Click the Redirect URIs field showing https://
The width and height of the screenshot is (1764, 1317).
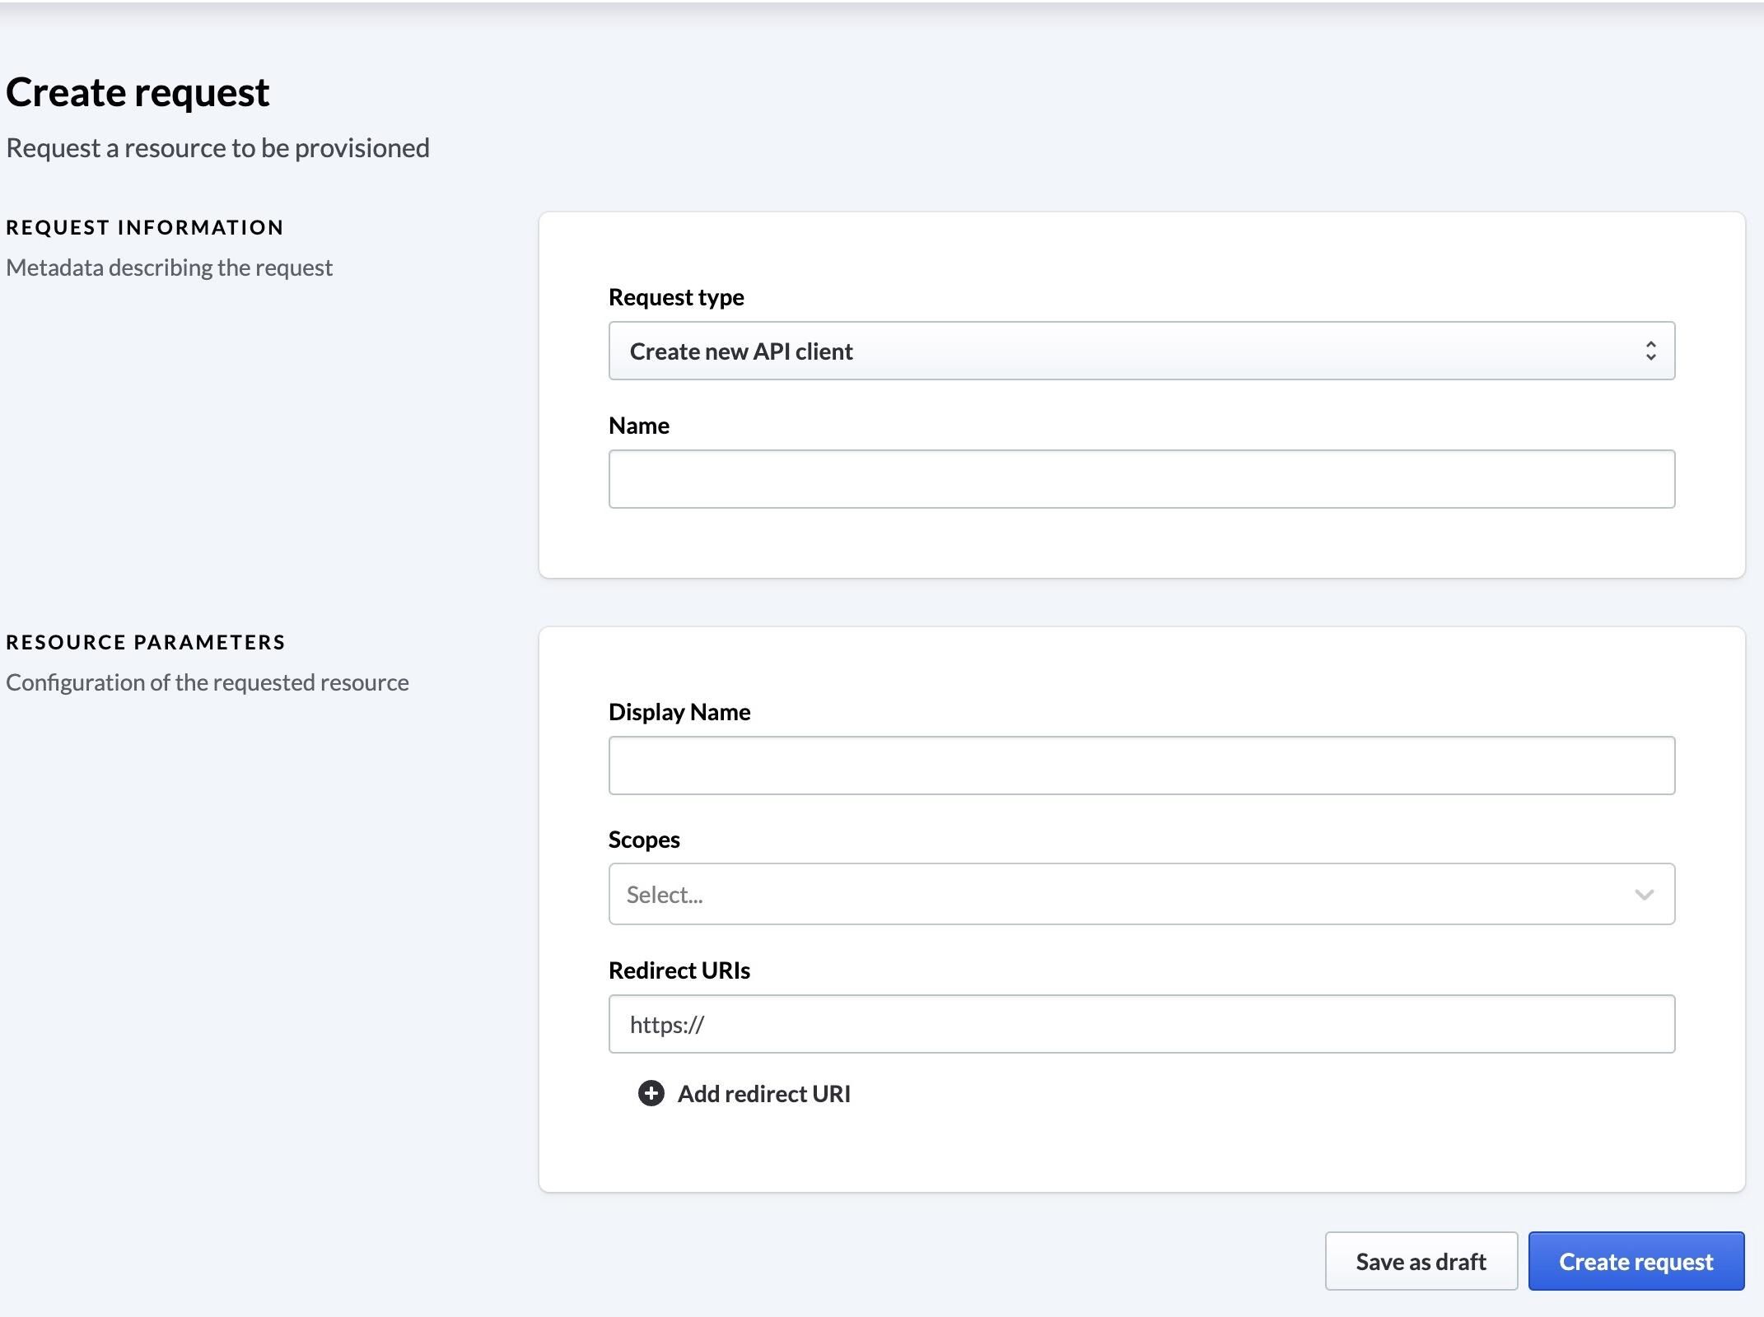pyautogui.click(x=1141, y=1023)
